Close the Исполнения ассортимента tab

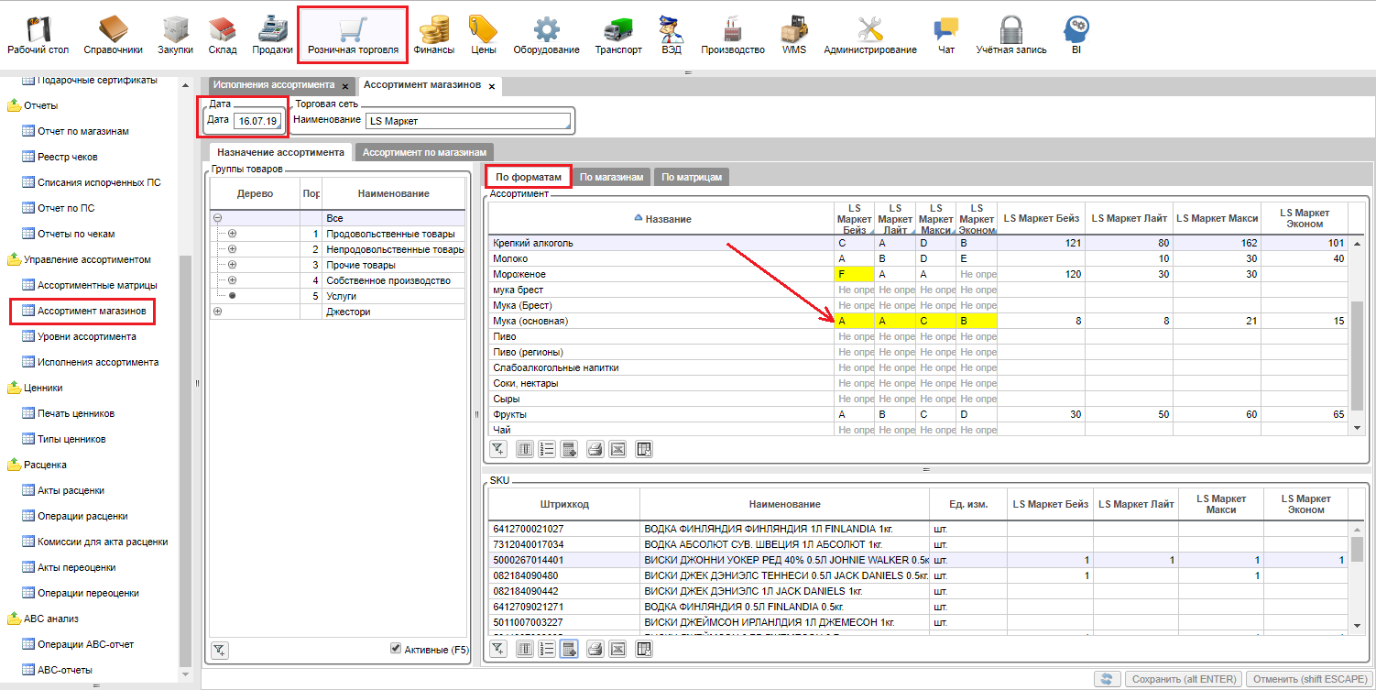coord(344,85)
